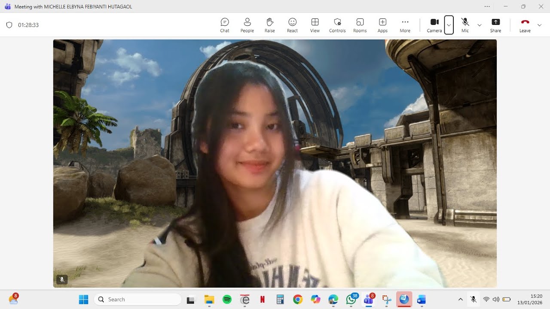Viewport: 550px width, 309px height.
Task: Expand the Camera options dropdown arrow
Action: click(449, 25)
